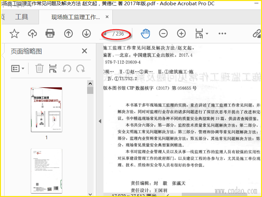
Task: Click thumbnail scrollbar up arrow
Action: point(90,84)
